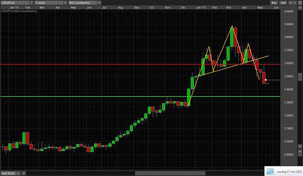This screenshot has height=176, width=303.
Task: Click the USD/PLN (Bid Candlestick) chart title
Action: coord(19,11)
